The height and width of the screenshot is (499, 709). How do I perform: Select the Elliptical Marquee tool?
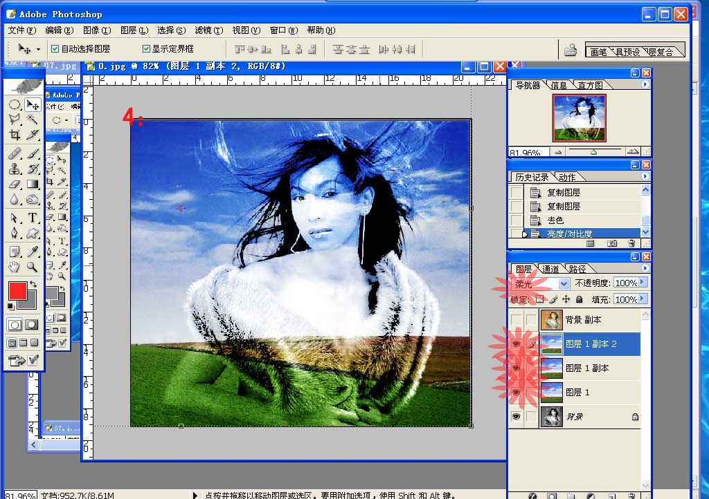15,104
